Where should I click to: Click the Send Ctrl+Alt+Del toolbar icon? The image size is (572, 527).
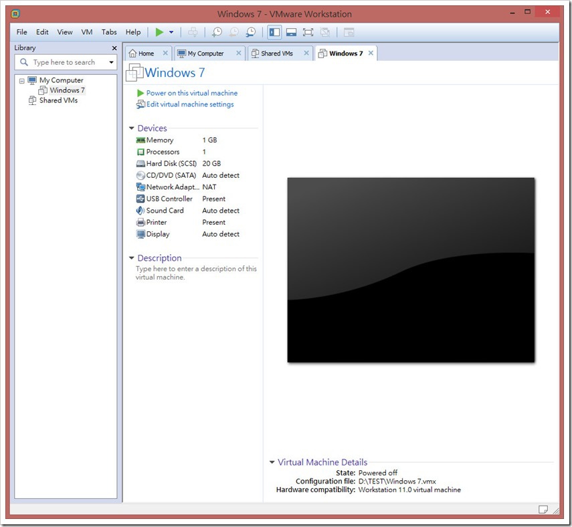193,32
